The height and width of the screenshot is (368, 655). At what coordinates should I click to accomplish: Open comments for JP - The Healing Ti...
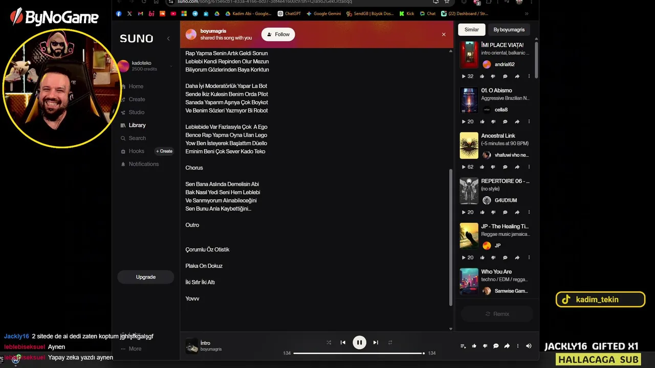coord(505,258)
